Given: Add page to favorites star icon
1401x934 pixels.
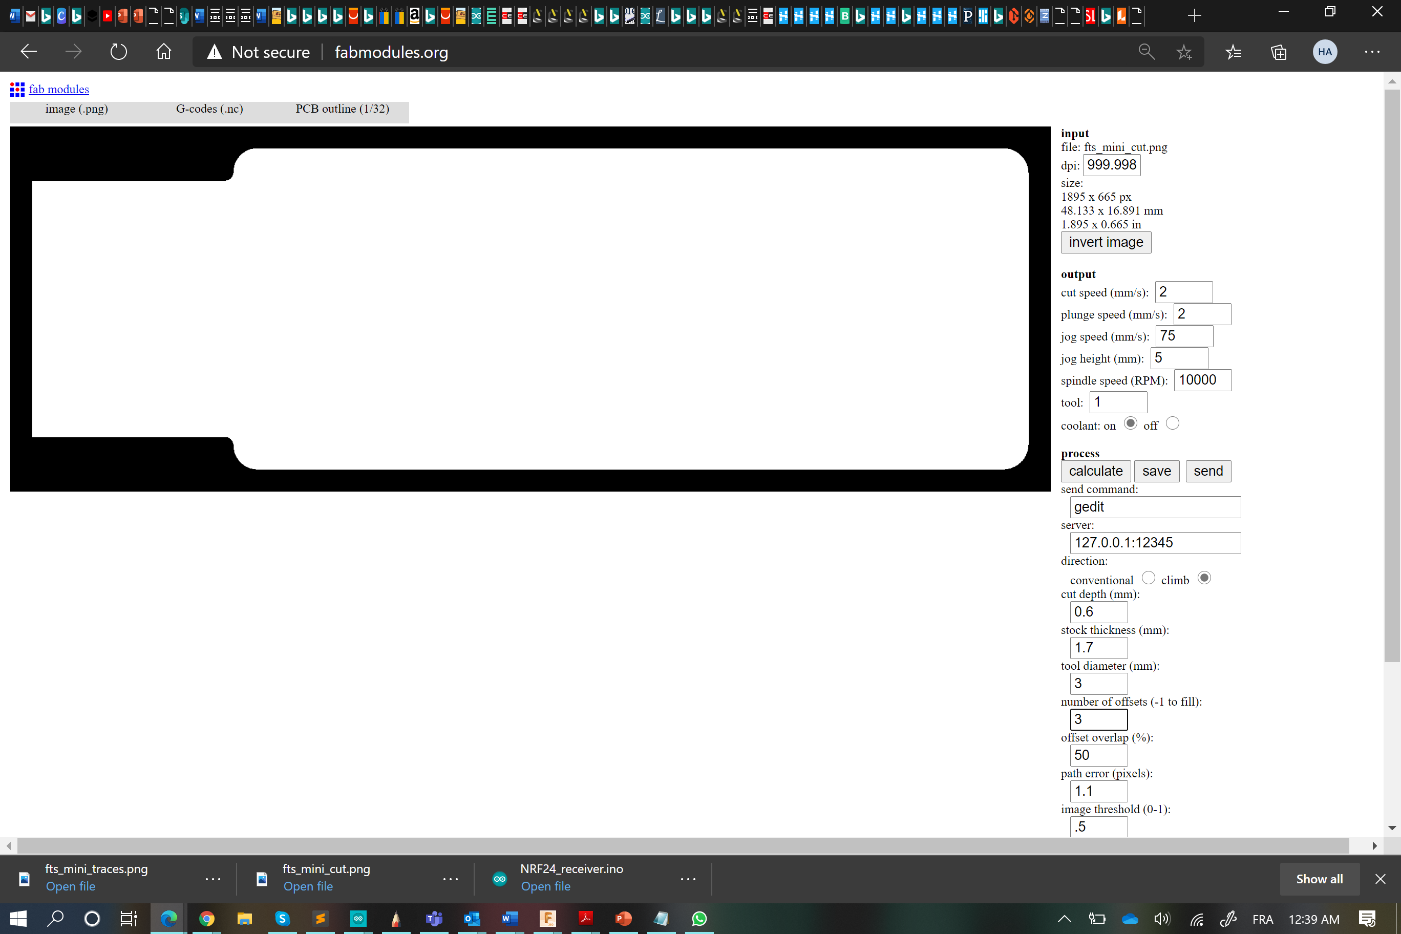Looking at the screenshot, I should click(1184, 52).
